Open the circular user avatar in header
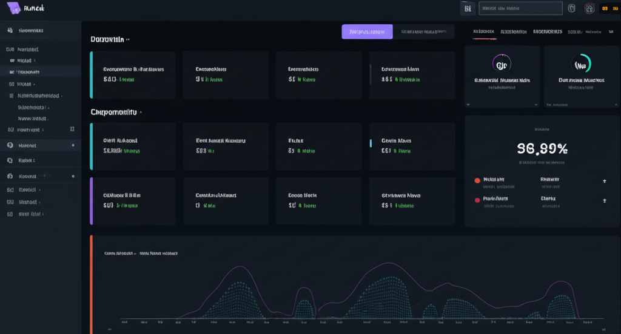The width and height of the screenshot is (621, 334). point(589,8)
